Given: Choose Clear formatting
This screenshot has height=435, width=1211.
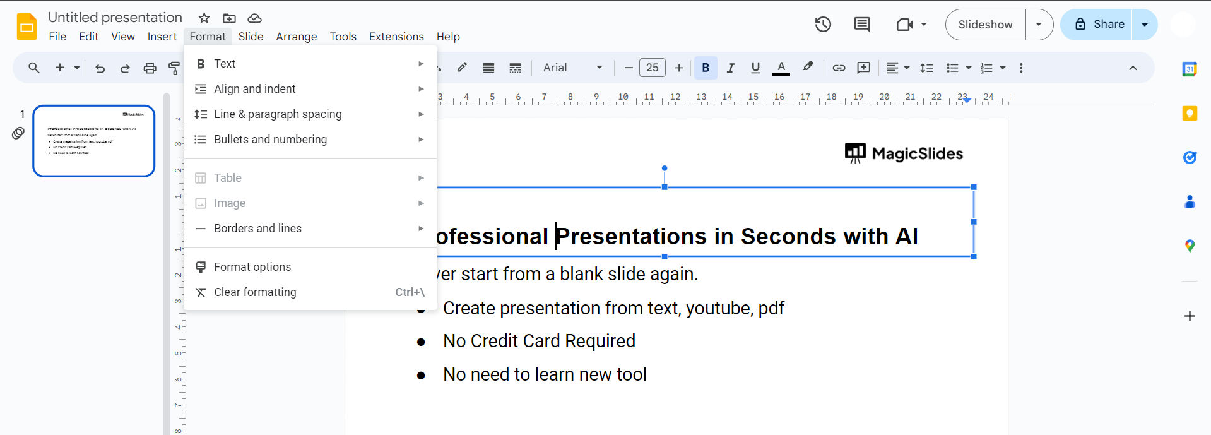Looking at the screenshot, I should pyautogui.click(x=310, y=292).
